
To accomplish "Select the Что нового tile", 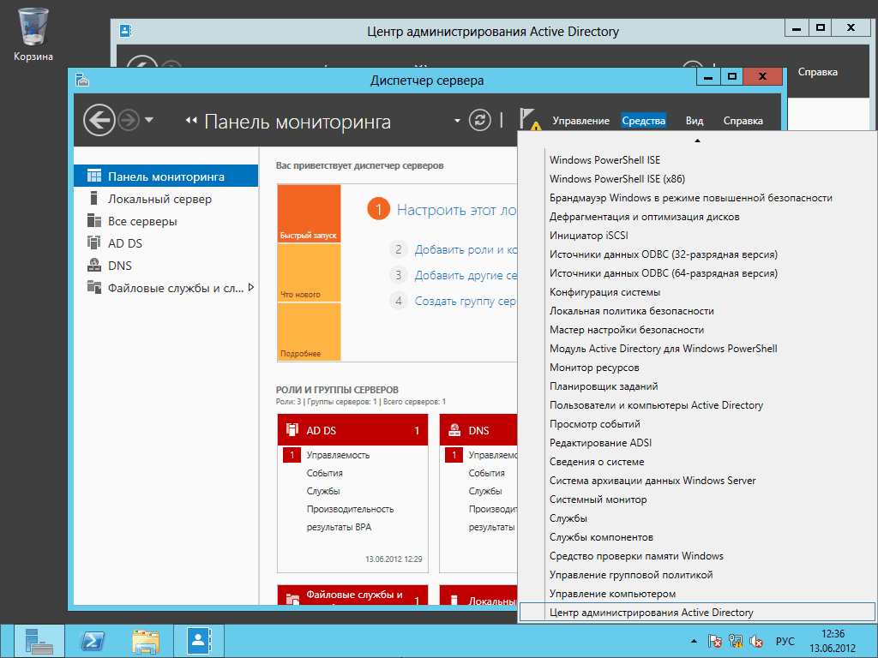I will pyautogui.click(x=309, y=272).
